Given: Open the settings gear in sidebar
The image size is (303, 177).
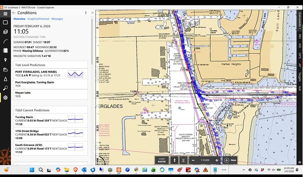Looking at the screenshot, I should coord(5,97).
